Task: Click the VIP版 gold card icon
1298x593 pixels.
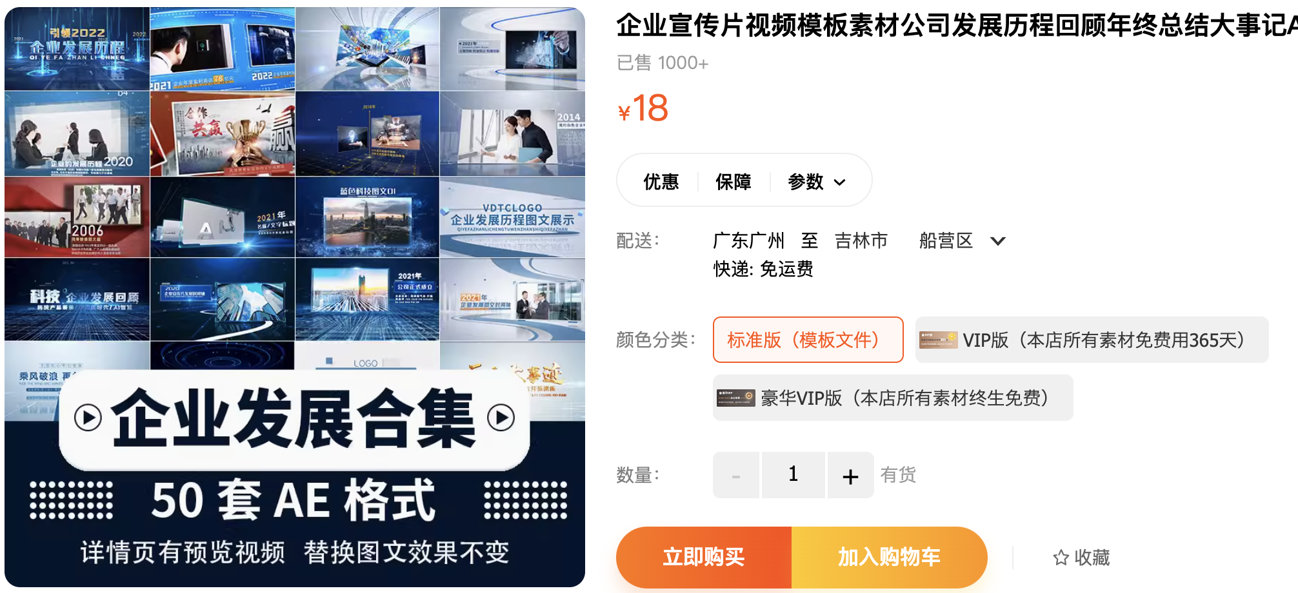Action: click(938, 340)
